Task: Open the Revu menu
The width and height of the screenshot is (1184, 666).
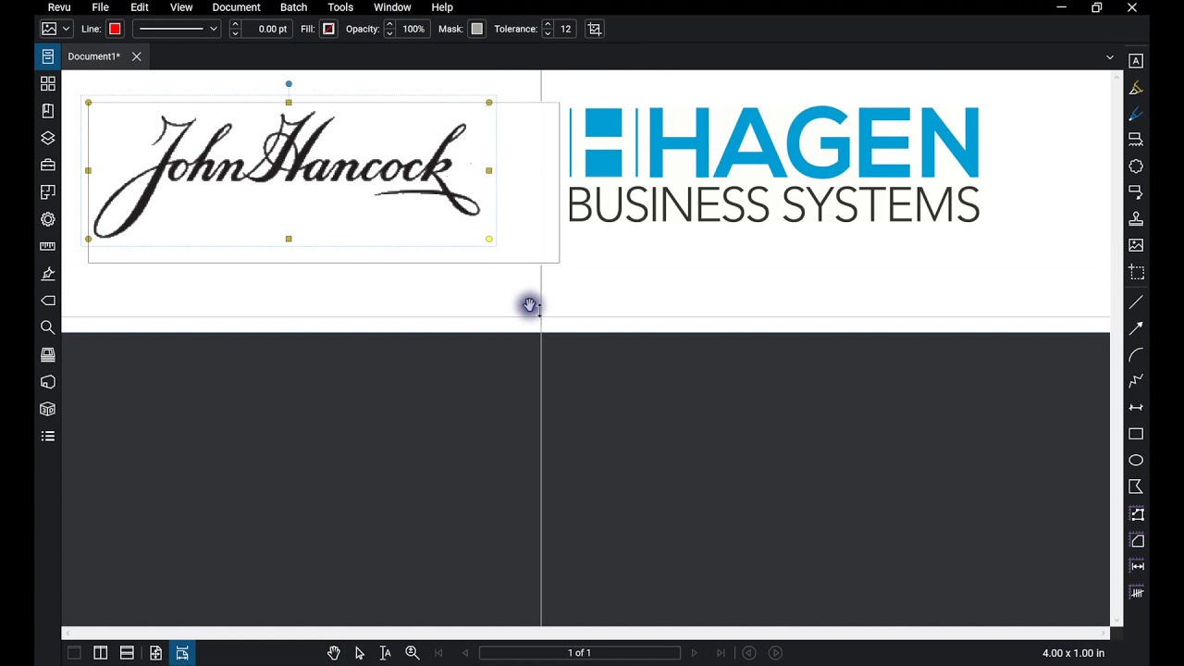Action: pos(59,7)
